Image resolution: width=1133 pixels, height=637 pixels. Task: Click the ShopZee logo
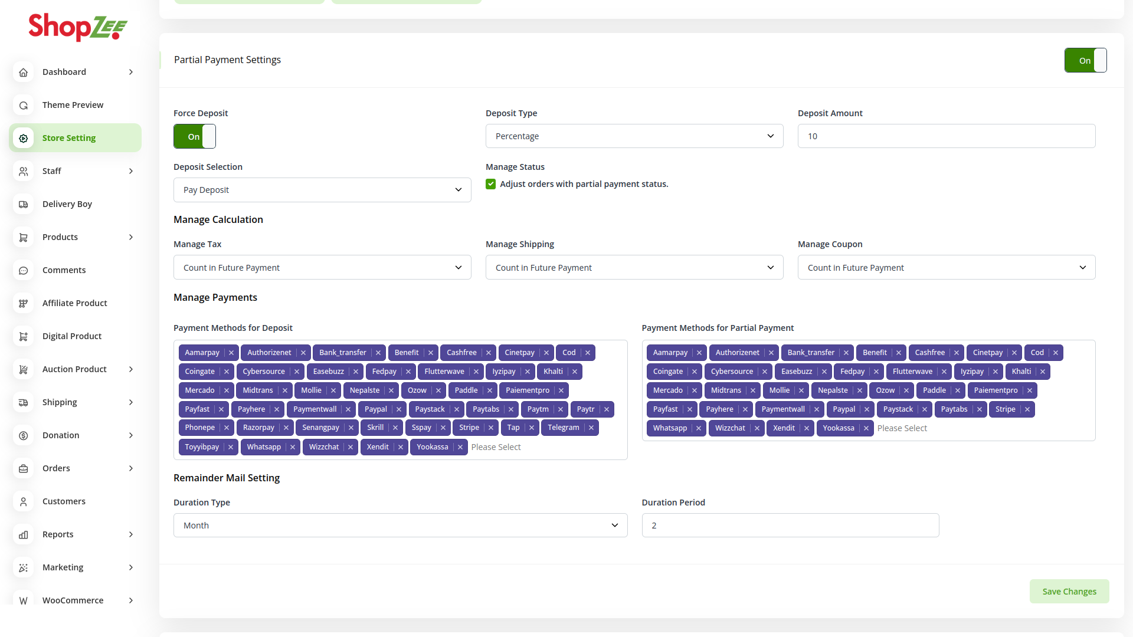(x=78, y=27)
